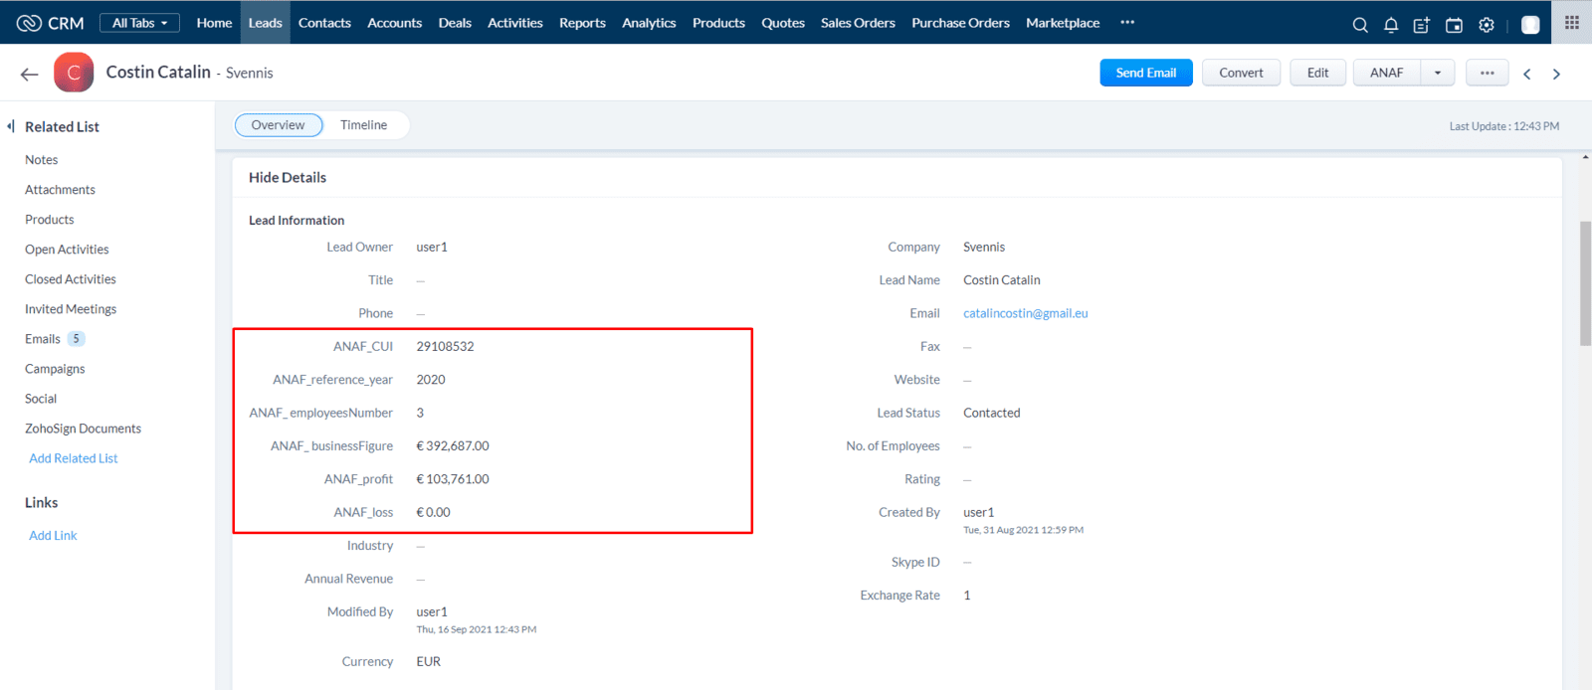Image resolution: width=1592 pixels, height=690 pixels.
Task: Open the Accounts module
Action: pos(395,23)
